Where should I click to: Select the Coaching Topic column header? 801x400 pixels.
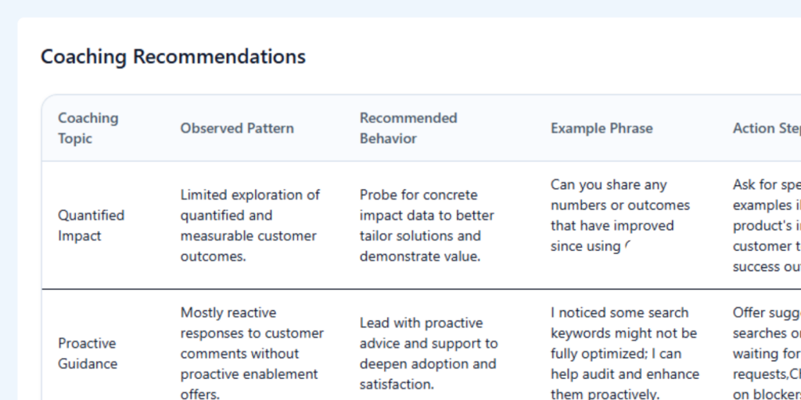pos(88,128)
